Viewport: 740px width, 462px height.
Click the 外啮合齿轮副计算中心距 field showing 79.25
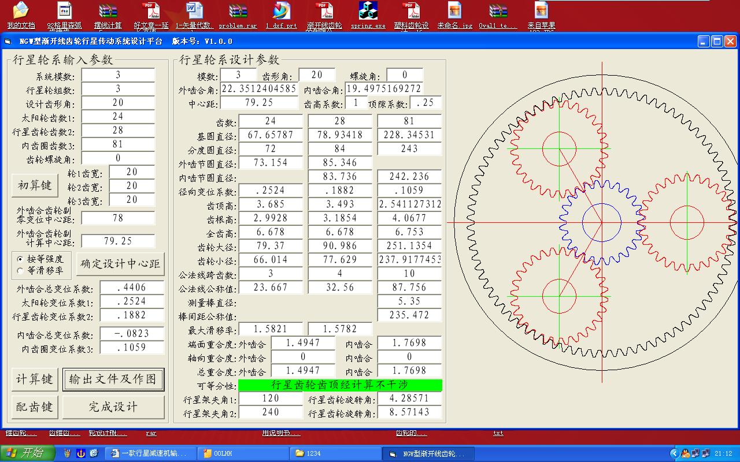118,241
